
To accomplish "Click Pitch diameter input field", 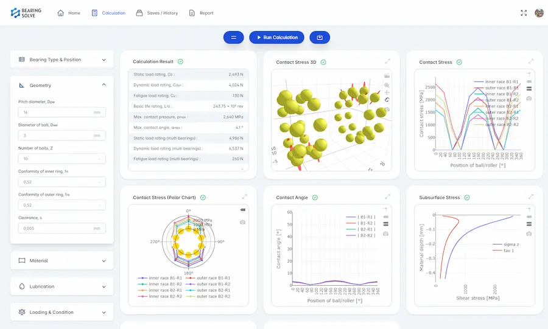I will tap(62, 113).
